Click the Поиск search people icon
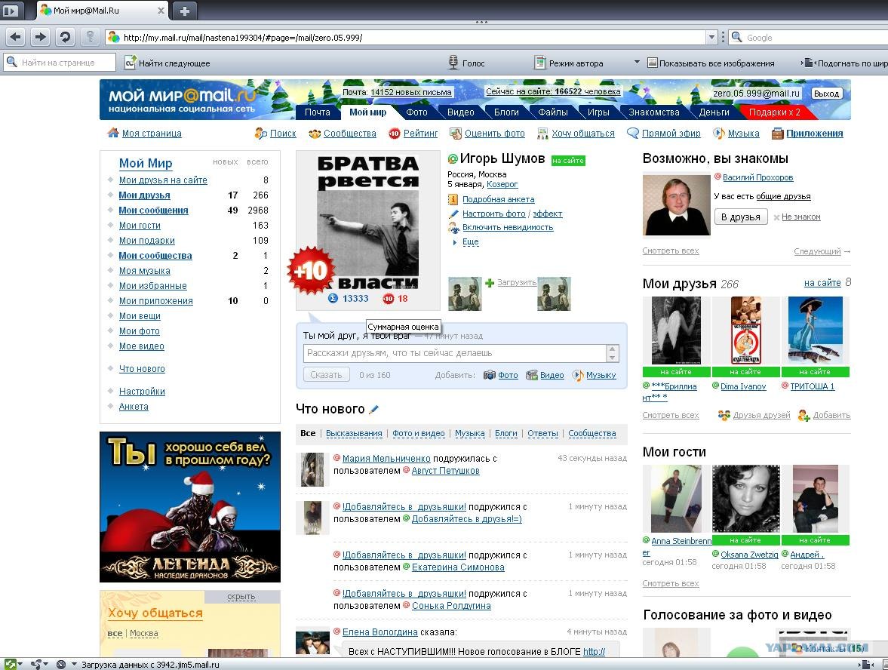 pos(260,134)
